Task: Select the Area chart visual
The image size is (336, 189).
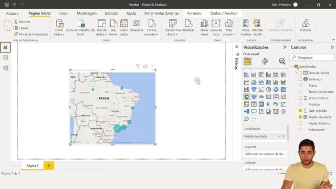Action: (x=254, y=82)
